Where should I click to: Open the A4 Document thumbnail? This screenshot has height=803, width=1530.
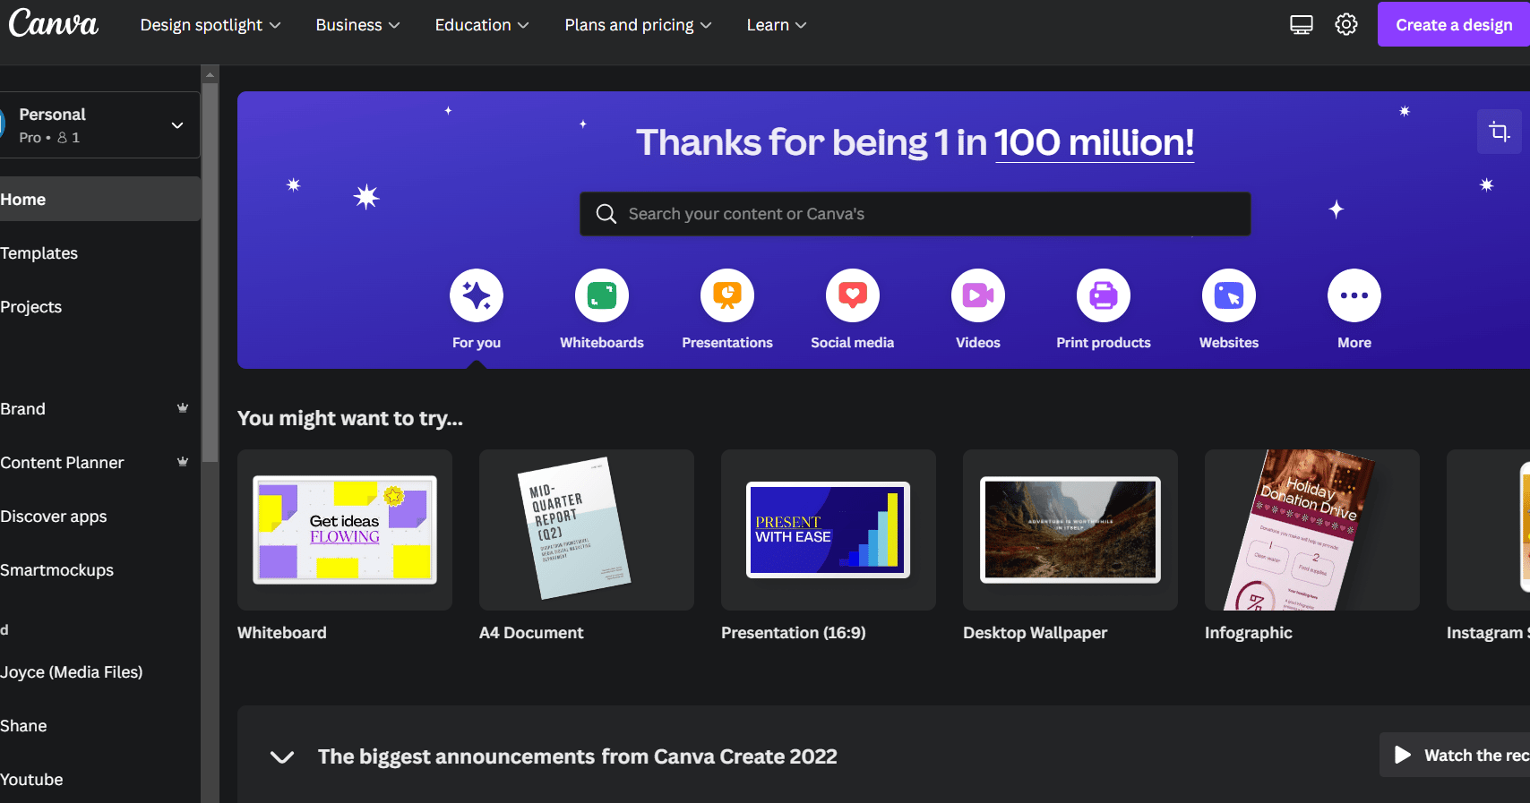click(x=587, y=530)
